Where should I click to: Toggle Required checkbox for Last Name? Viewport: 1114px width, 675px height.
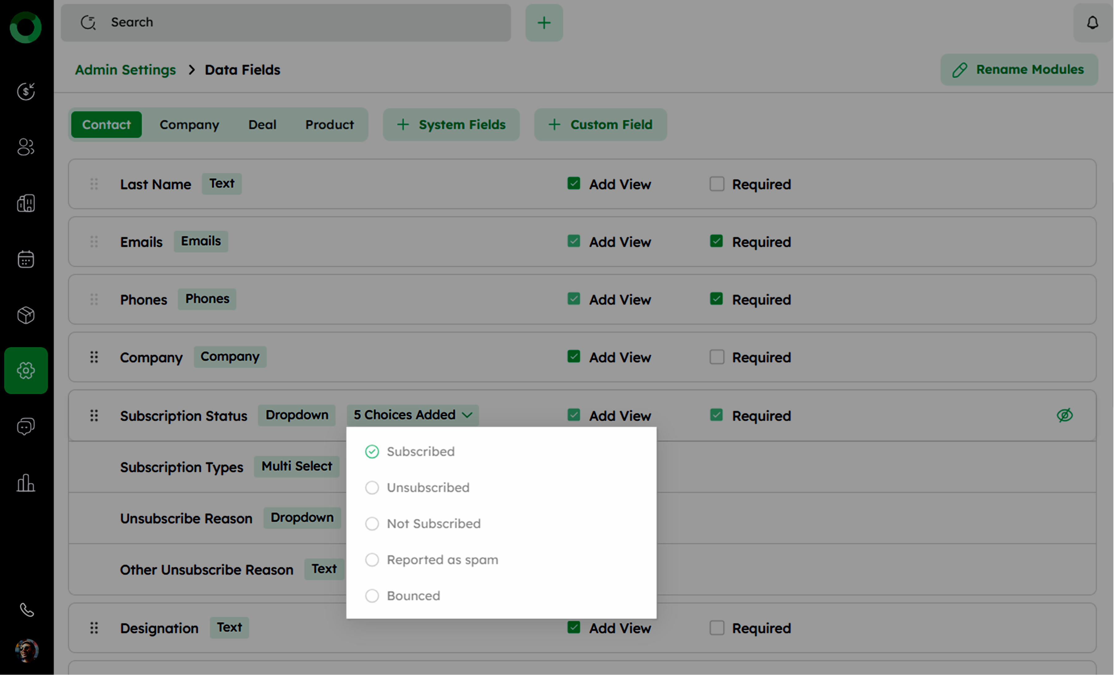(717, 184)
